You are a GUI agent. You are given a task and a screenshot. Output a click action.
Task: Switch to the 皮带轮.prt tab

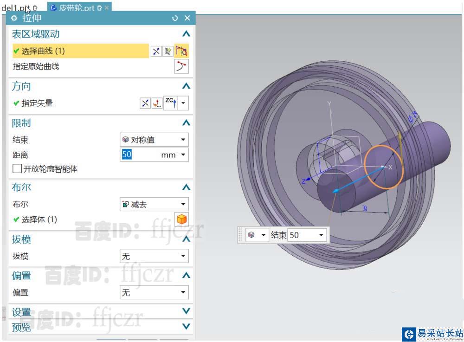click(x=76, y=8)
